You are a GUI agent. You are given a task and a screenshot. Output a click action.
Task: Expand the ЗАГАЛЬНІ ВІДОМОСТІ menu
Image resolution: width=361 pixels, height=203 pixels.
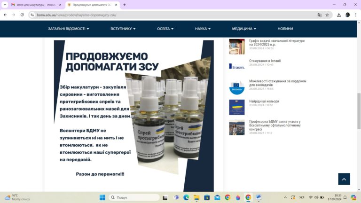(x=68, y=29)
